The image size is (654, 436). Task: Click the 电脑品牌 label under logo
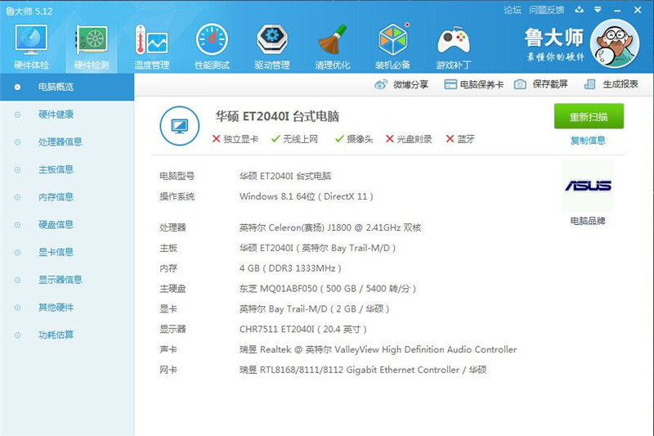pyautogui.click(x=588, y=221)
